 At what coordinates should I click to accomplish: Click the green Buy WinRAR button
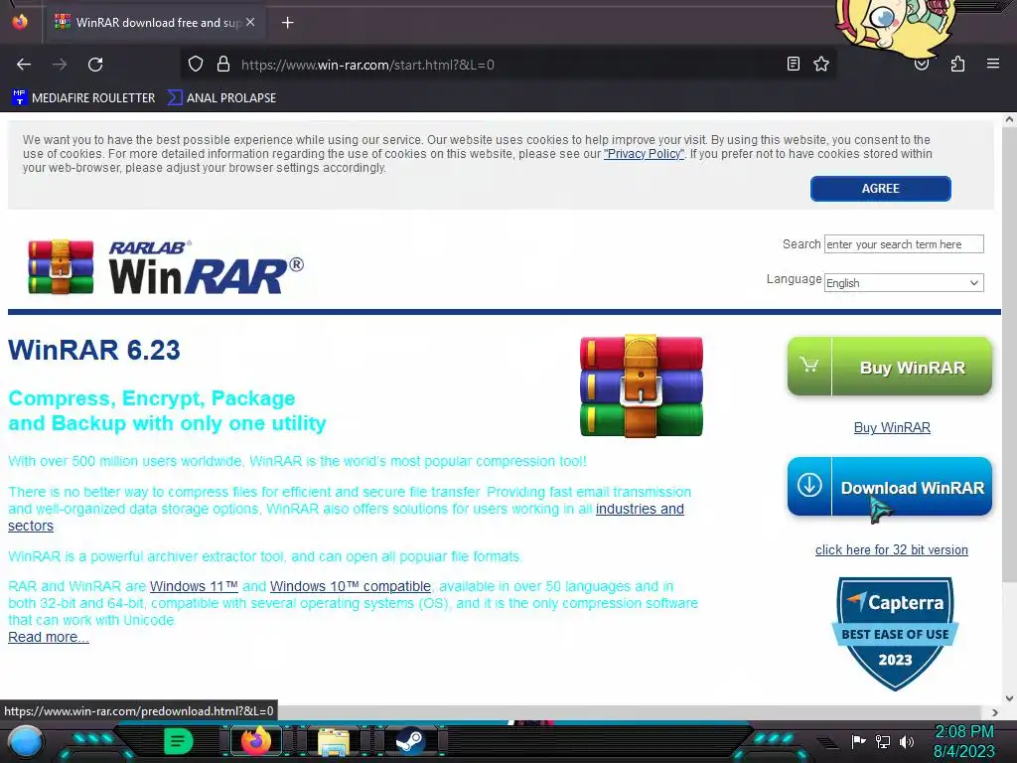[x=890, y=367]
